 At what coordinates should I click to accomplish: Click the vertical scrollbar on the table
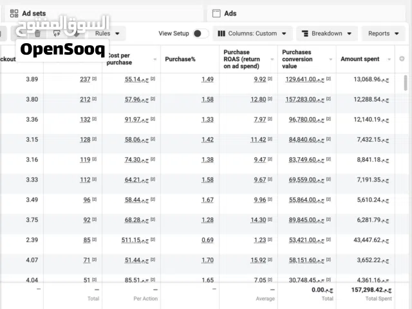[405, 82]
